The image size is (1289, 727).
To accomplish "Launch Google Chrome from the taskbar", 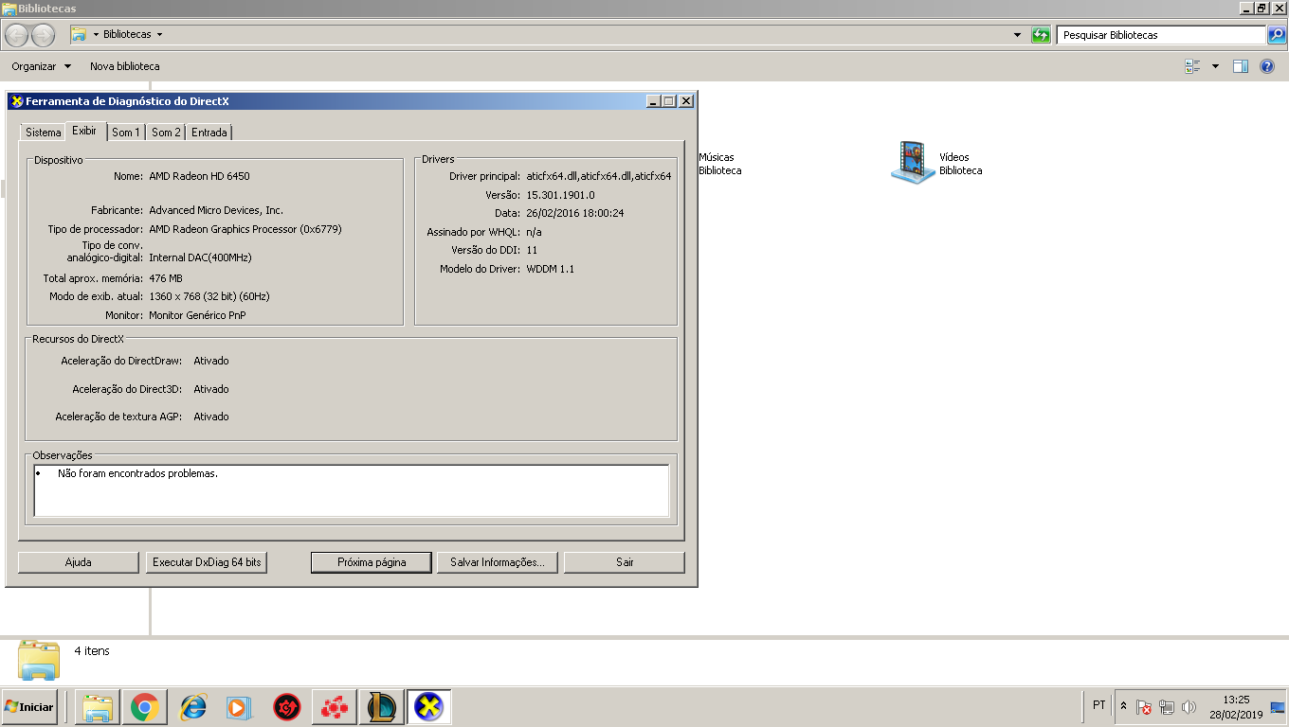I will coord(144,707).
